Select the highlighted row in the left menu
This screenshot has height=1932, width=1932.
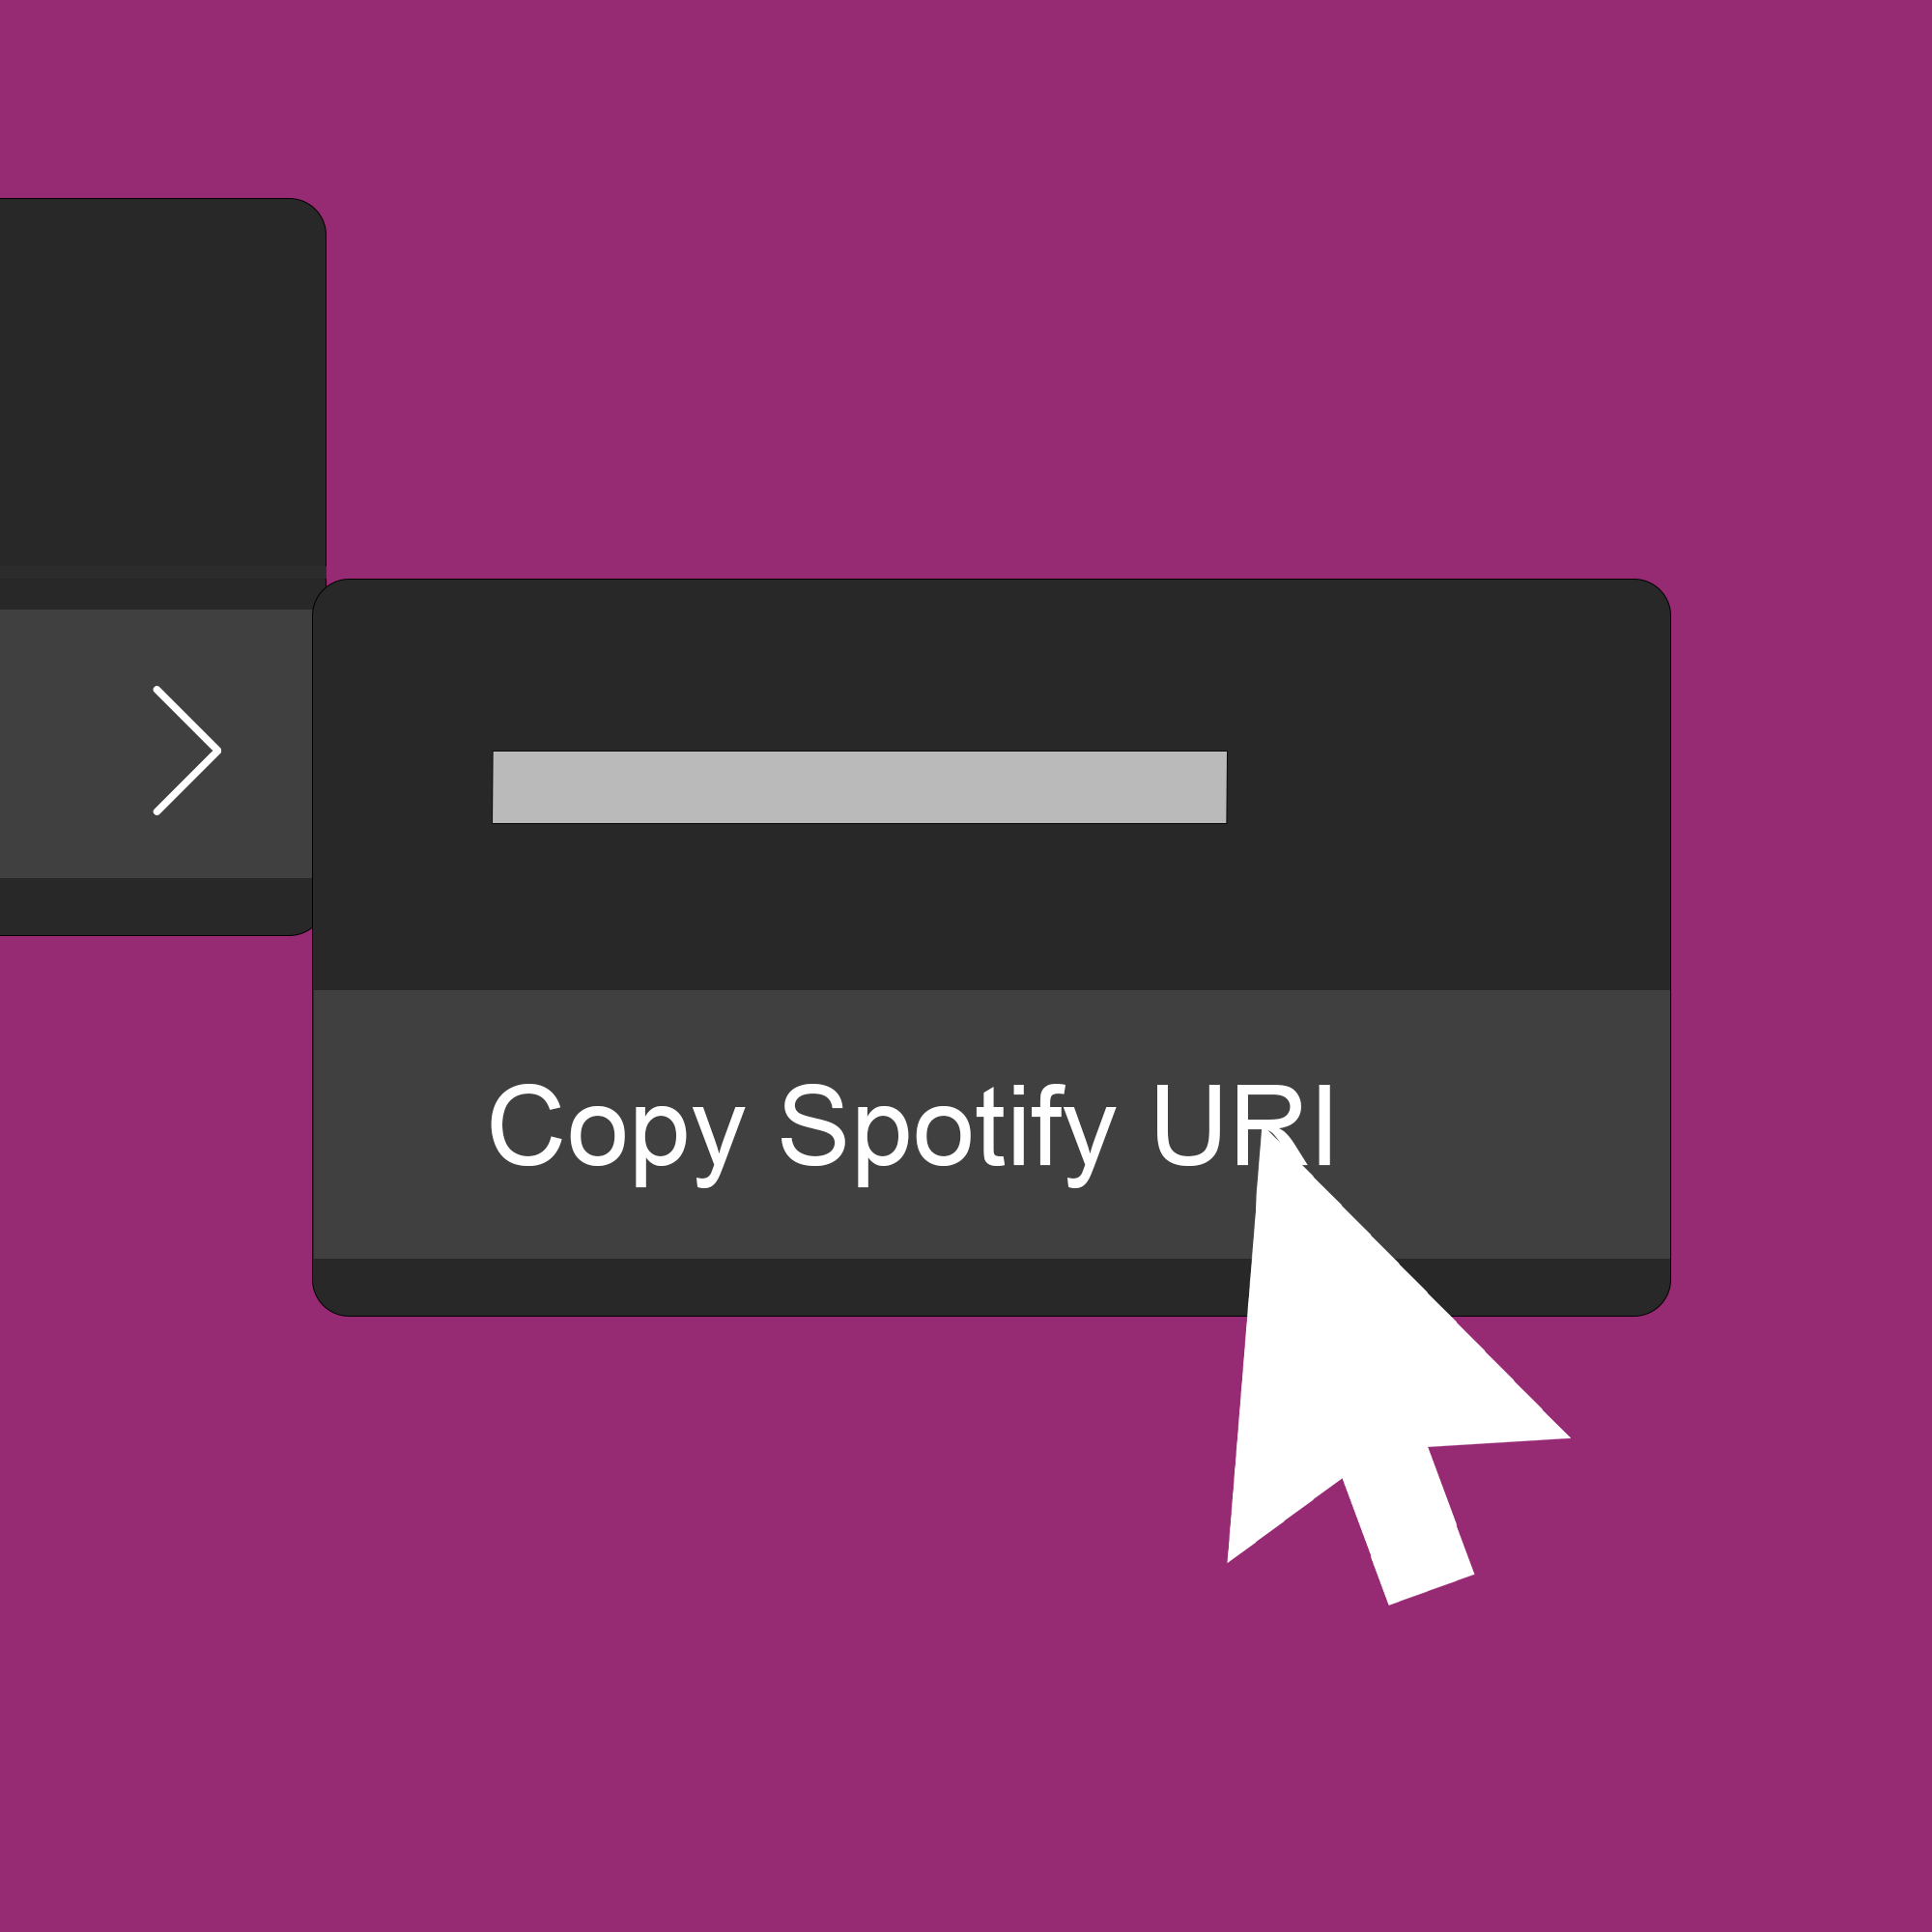click(x=156, y=744)
